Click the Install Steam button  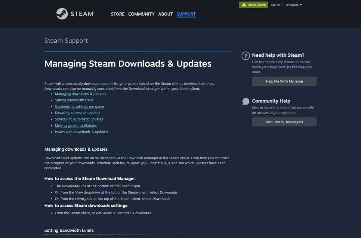[254, 5]
